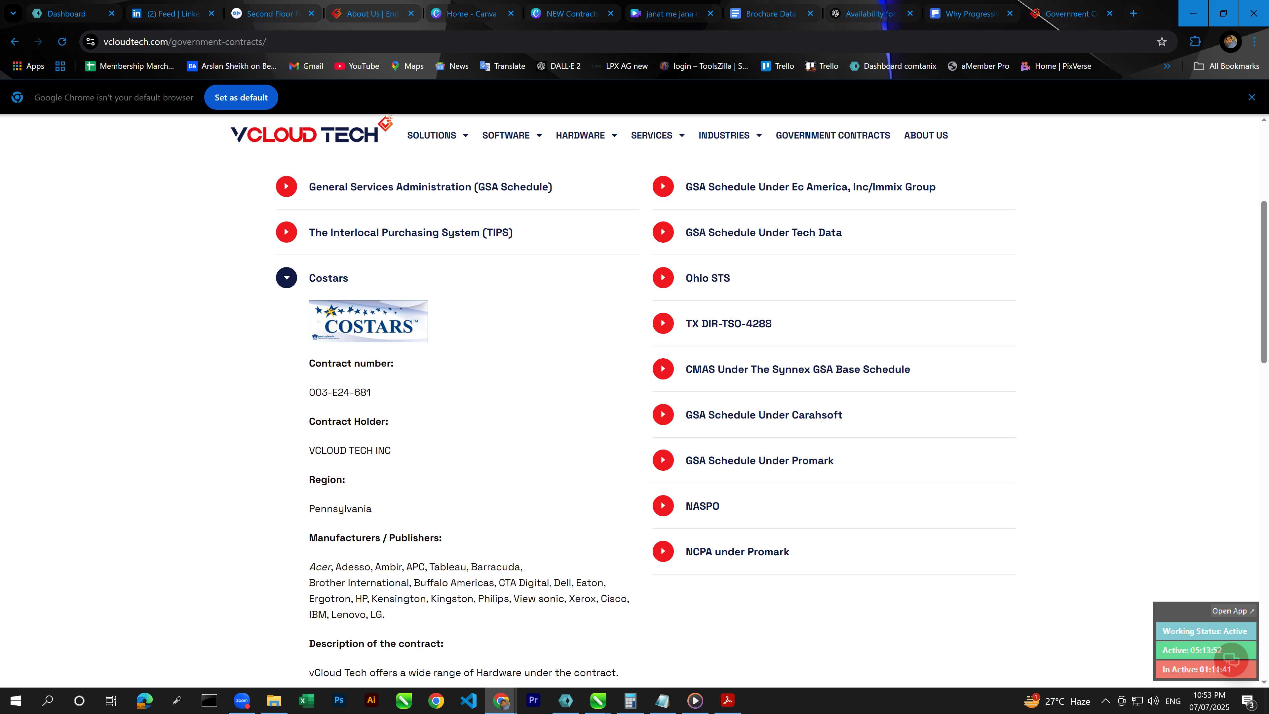The image size is (1269, 714).
Task: Open Visual Studio Code from taskbar
Action: (x=469, y=701)
